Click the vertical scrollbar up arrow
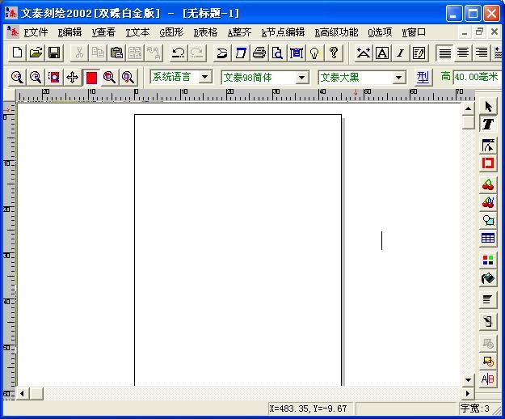 (468, 108)
